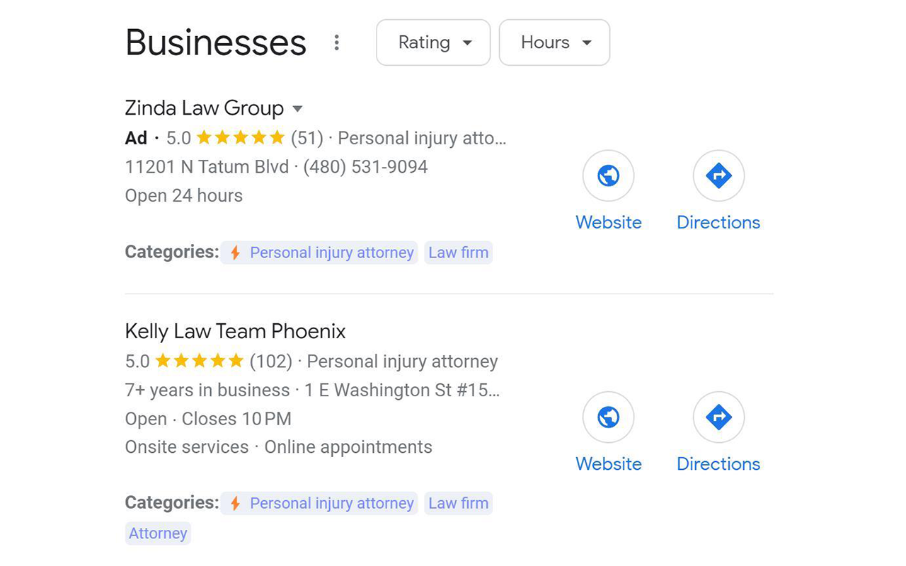Click Kelly Law Team directions arrow icon
Screen dimensions: 906x566
click(718, 417)
